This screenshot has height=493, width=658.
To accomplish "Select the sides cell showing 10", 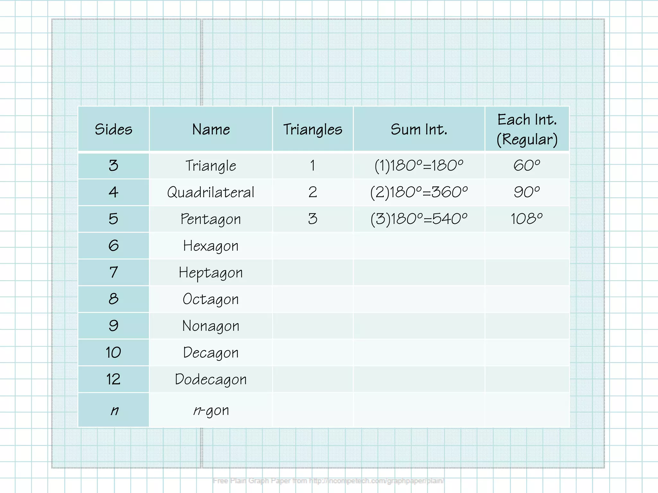I will coord(114,352).
